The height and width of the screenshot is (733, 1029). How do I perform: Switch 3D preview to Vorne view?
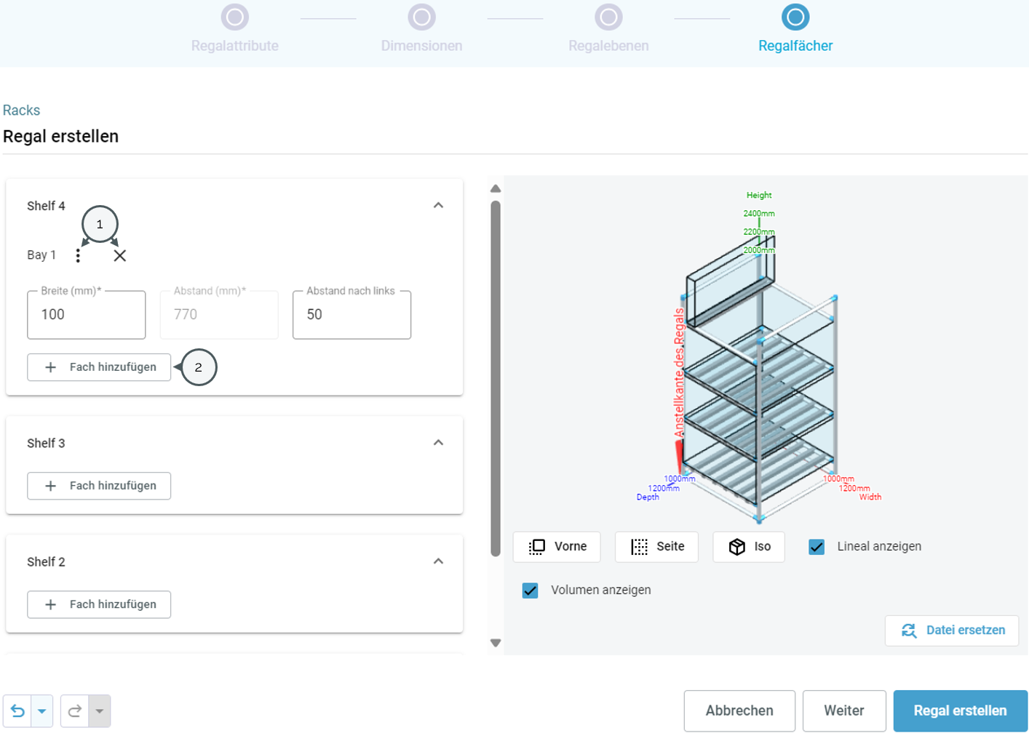point(557,547)
